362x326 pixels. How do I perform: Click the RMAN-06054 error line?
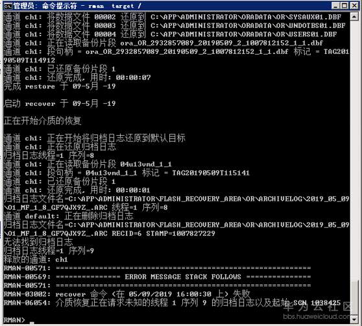(172, 303)
